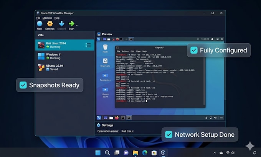Select the Windows 11 VM entry
Image resolution: width=261 pixels, height=157 pixels.
65,56
